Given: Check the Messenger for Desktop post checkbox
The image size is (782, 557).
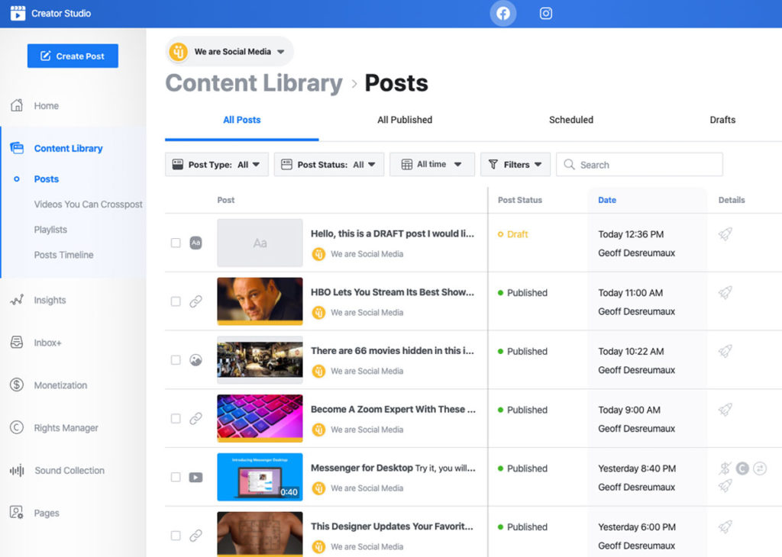Looking at the screenshot, I should [x=176, y=477].
